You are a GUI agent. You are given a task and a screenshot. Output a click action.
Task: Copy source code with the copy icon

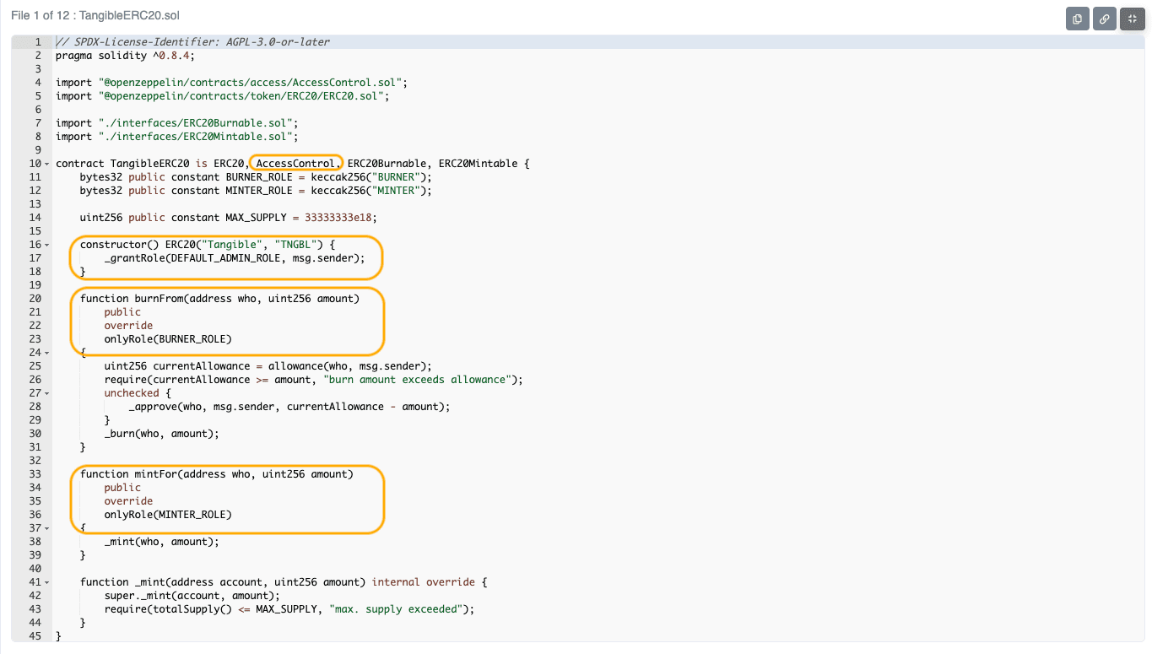click(x=1077, y=19)
